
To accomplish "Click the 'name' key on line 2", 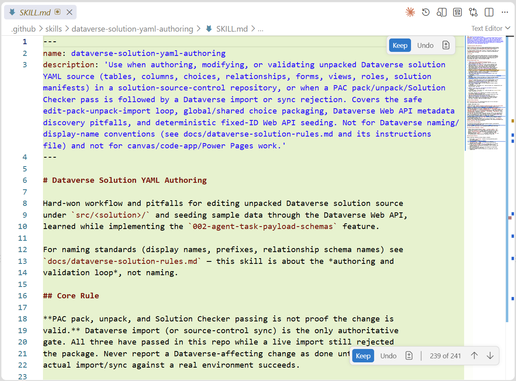I will (52, 53).
